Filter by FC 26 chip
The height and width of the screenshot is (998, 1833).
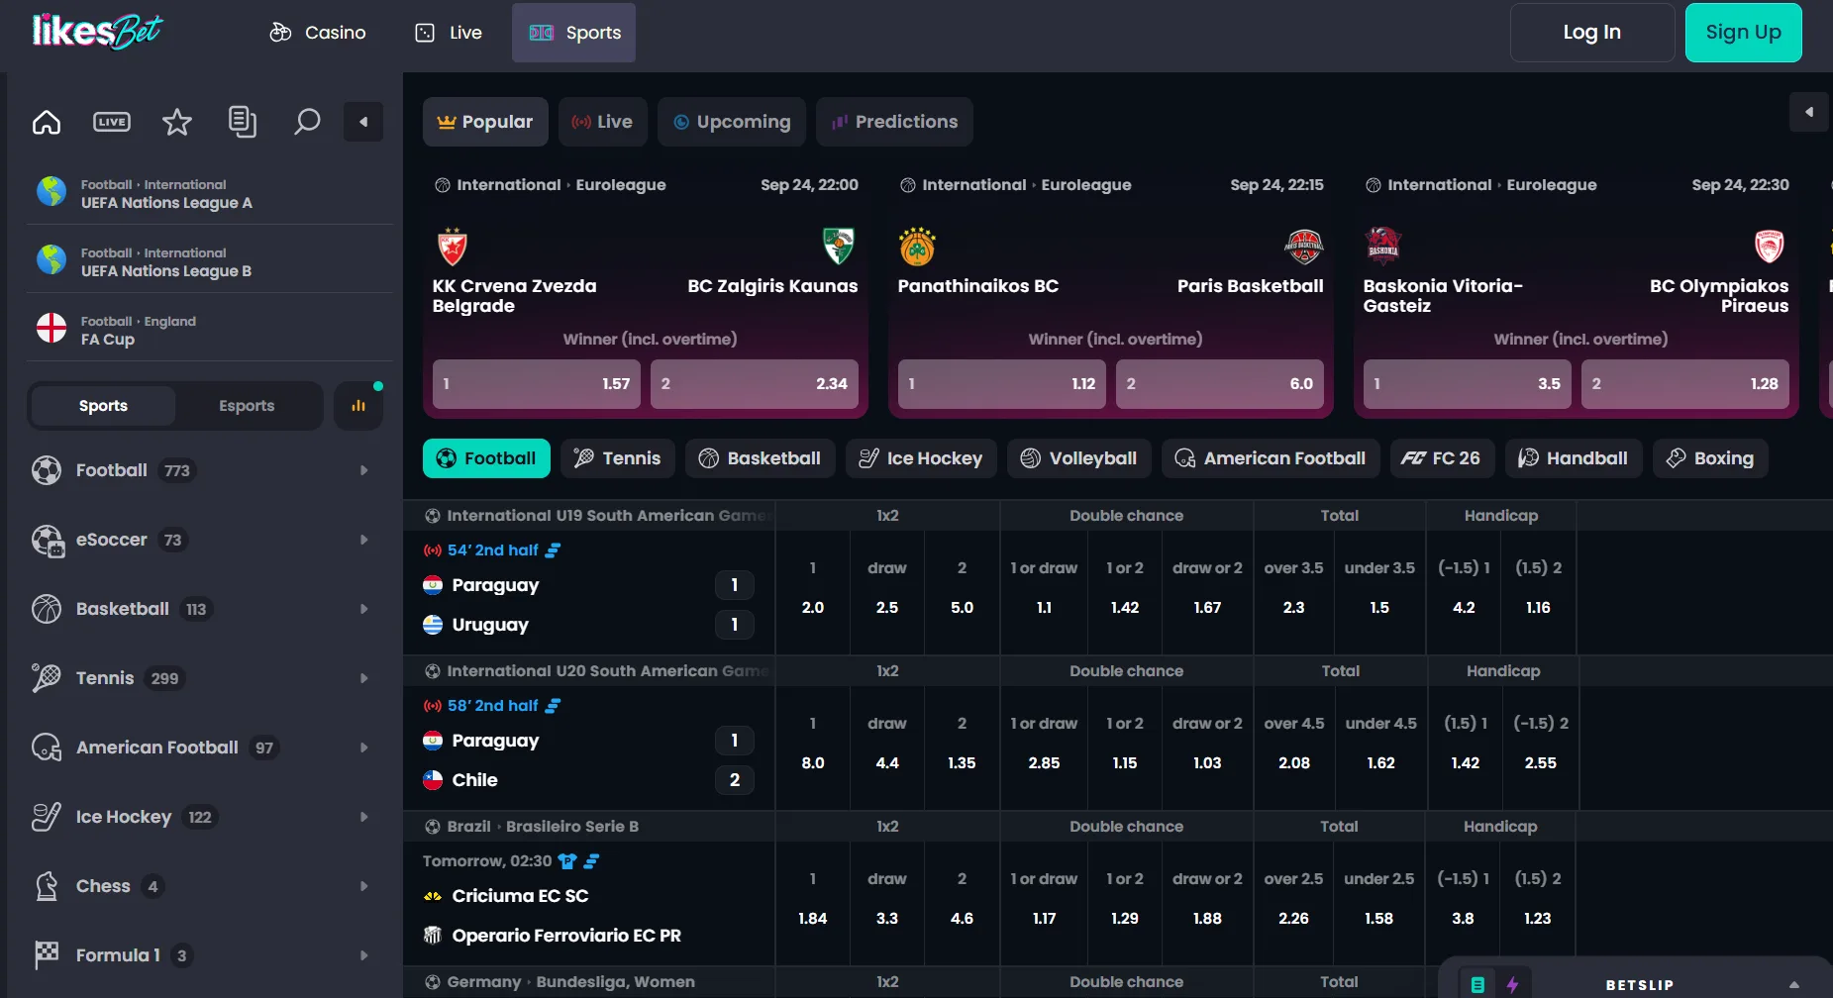pos(1443,458)
